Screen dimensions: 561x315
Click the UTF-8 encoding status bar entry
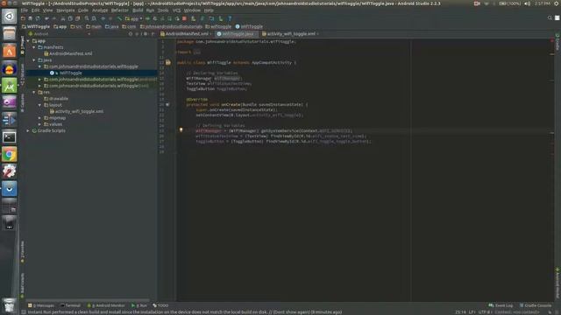(485, 312)
